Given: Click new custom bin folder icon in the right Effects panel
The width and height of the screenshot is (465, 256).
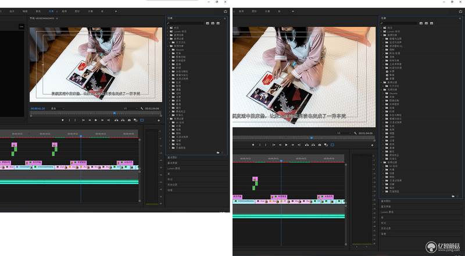Looking at the screenshot, I should [x=453, y=196].
